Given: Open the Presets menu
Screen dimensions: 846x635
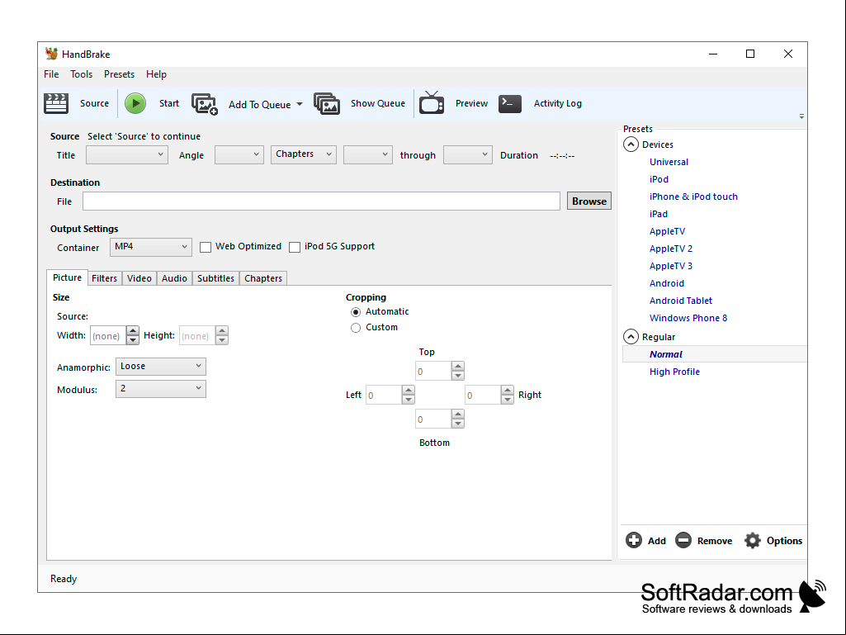Looking at the screenshot, I should [119, 74].
